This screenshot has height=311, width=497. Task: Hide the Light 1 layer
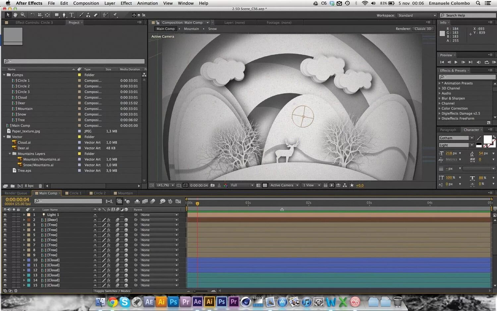coord(5,215)
